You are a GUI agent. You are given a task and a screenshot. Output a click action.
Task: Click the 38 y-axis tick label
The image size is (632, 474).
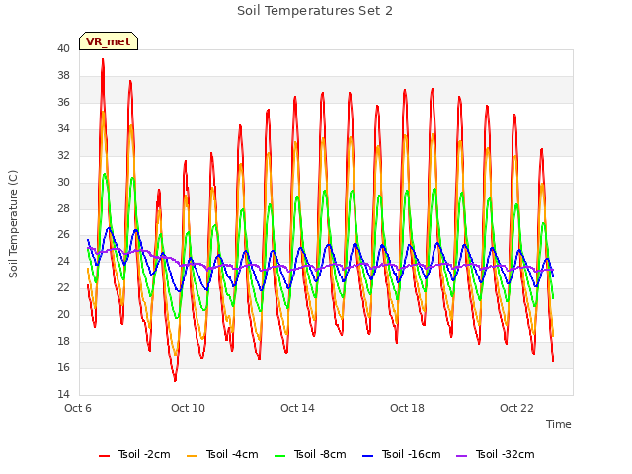point(63,75)
